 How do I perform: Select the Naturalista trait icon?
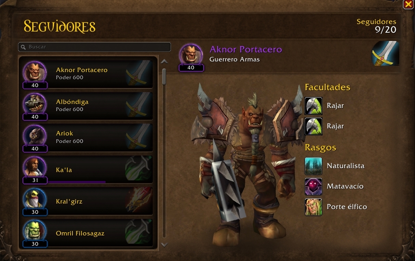click(x=313, y=166)
